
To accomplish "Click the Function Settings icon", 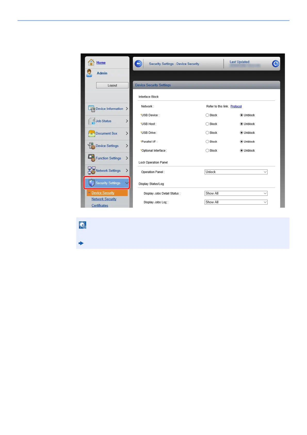I will pos(92,158).
